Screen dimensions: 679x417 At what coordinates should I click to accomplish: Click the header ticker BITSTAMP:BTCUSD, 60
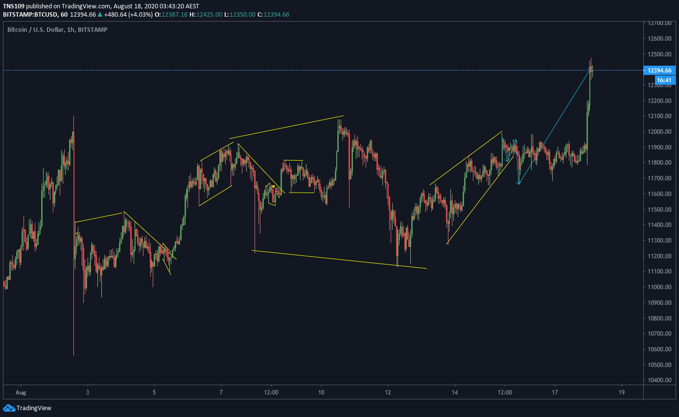point(35,14)
